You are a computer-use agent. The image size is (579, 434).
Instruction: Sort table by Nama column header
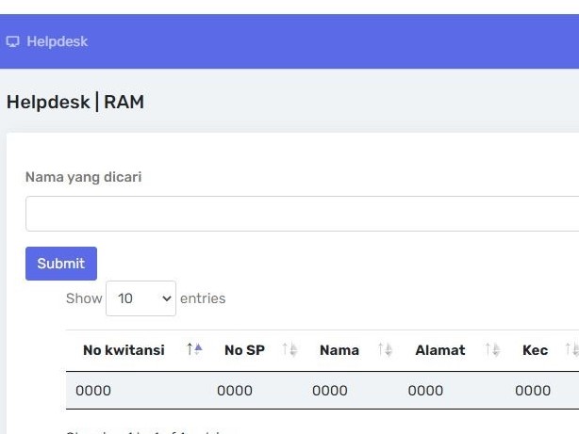tap(339, 350)
